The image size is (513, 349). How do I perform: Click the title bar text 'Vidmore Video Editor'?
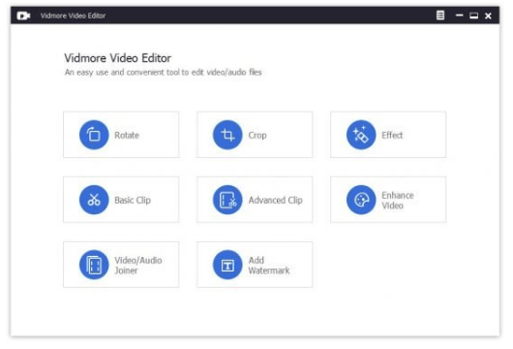(x=73, y=16)
